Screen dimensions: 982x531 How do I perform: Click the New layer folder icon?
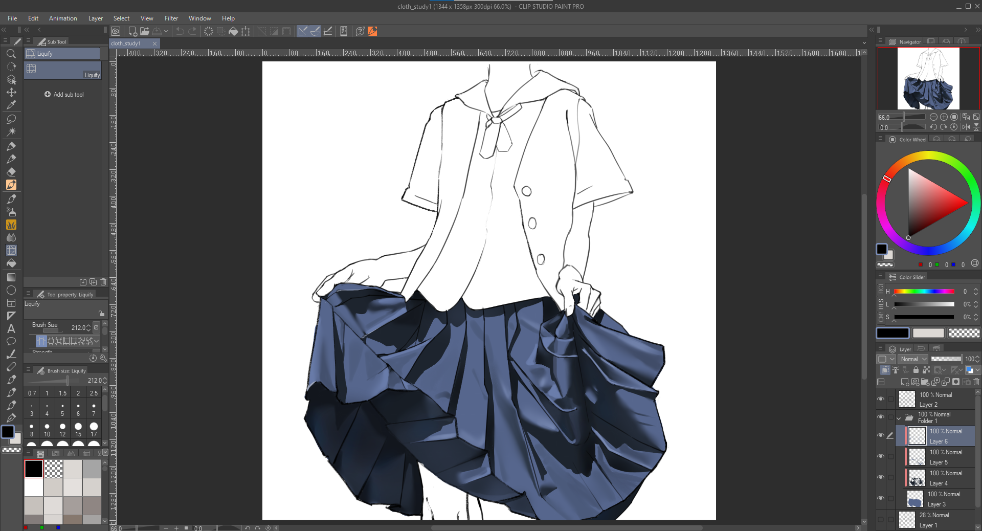click(925, 382)
